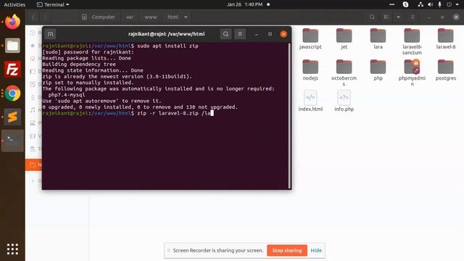Click Activities in the top bar
This screenshot has width=464, height=261.
pyautogui.click(x=14, y=4)
